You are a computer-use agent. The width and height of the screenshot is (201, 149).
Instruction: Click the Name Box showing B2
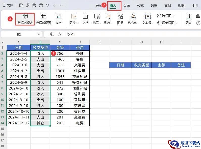click(19, 35)
